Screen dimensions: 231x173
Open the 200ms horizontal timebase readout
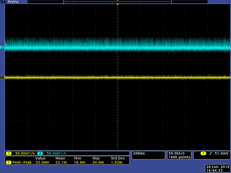(139, 153)
